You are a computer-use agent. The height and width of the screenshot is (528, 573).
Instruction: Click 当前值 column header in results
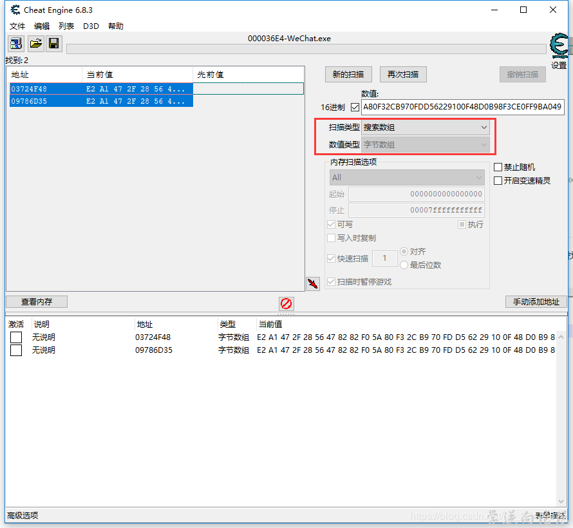coord(137,75)
